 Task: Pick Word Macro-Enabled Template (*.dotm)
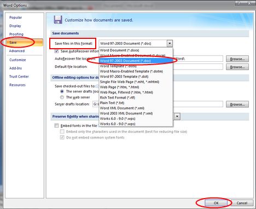tap(136, 71)
